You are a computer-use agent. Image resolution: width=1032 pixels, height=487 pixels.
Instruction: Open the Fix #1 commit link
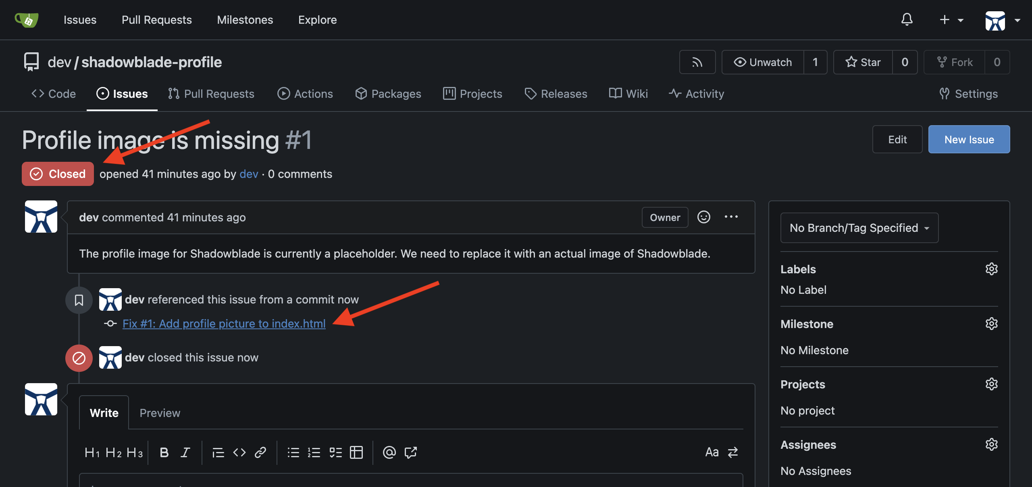pos(224,324)
